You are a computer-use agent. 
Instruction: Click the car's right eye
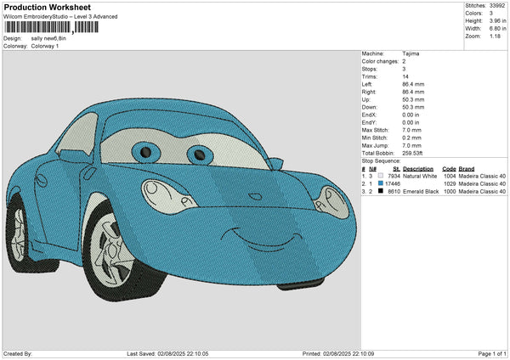point(201,155)
